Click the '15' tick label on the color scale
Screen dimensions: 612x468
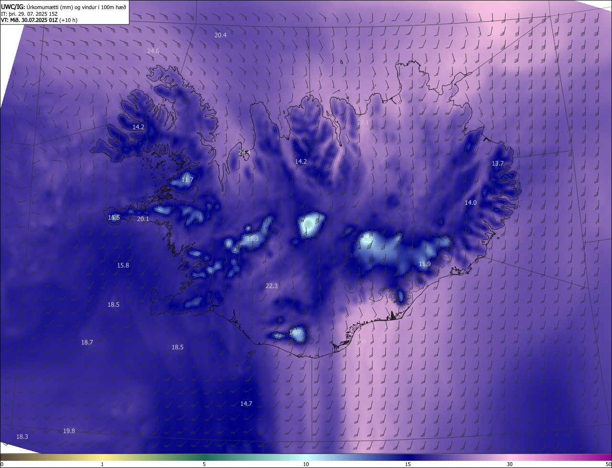click(x=408, y=464)
